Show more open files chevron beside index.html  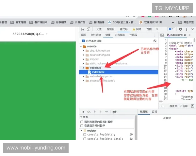189,35
